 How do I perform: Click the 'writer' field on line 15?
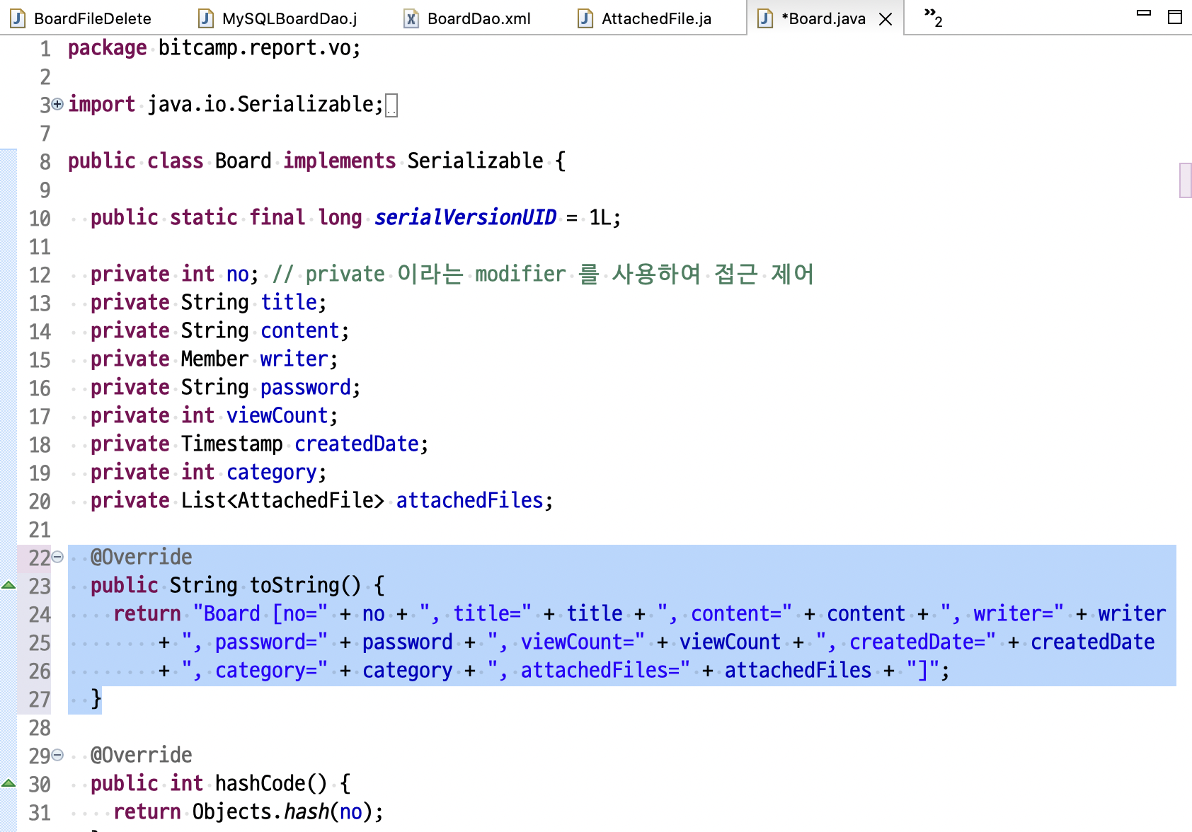click(294, 359)
